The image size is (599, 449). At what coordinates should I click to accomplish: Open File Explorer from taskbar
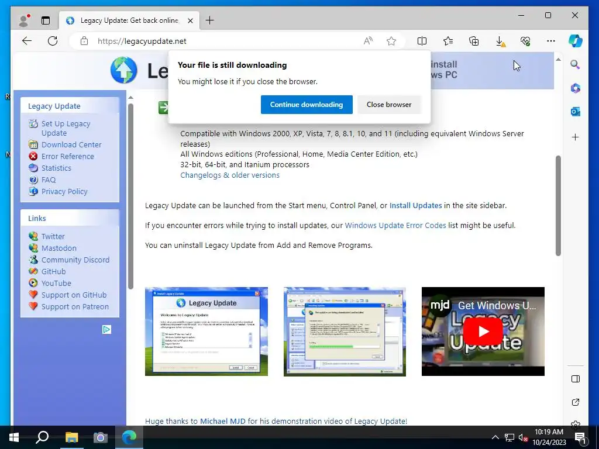pyautogui.click(x=71, y=437)
